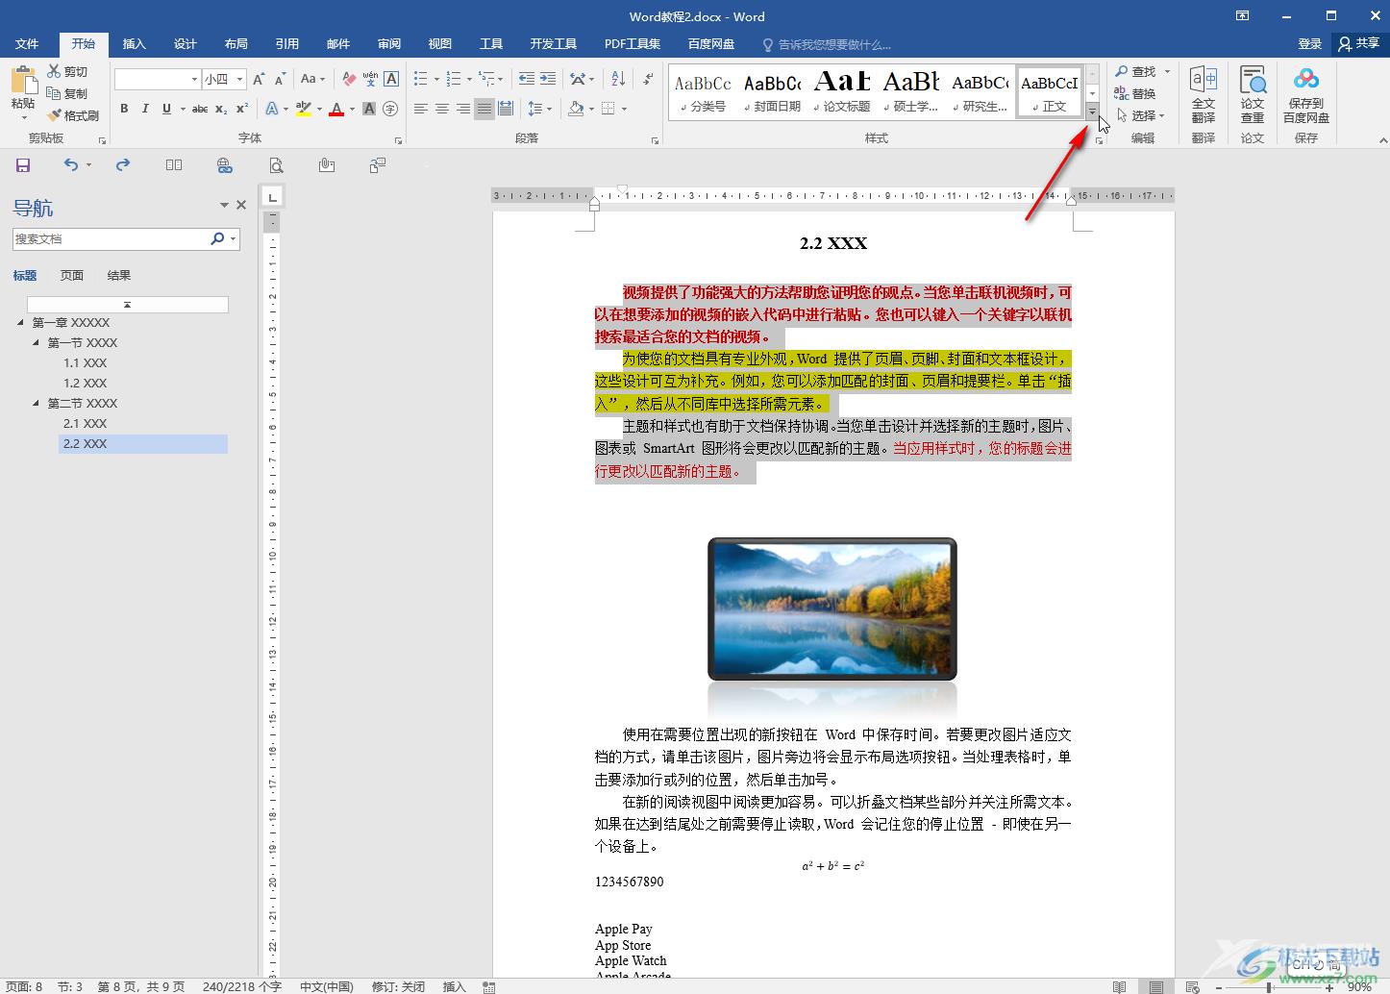Switch to the 审阅 (Review) tab
Image resolution: width=1390 pixels, height=994 pixels.
pos(389,44)
